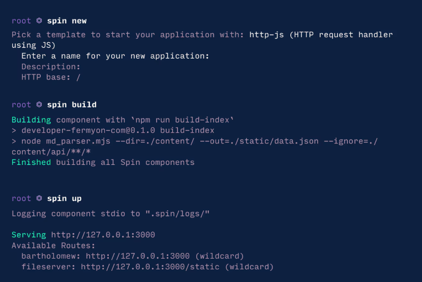Click the hexagon prompt icon before spin build
This screenshot has height=282, width=422.
click(x=39, y=105)
